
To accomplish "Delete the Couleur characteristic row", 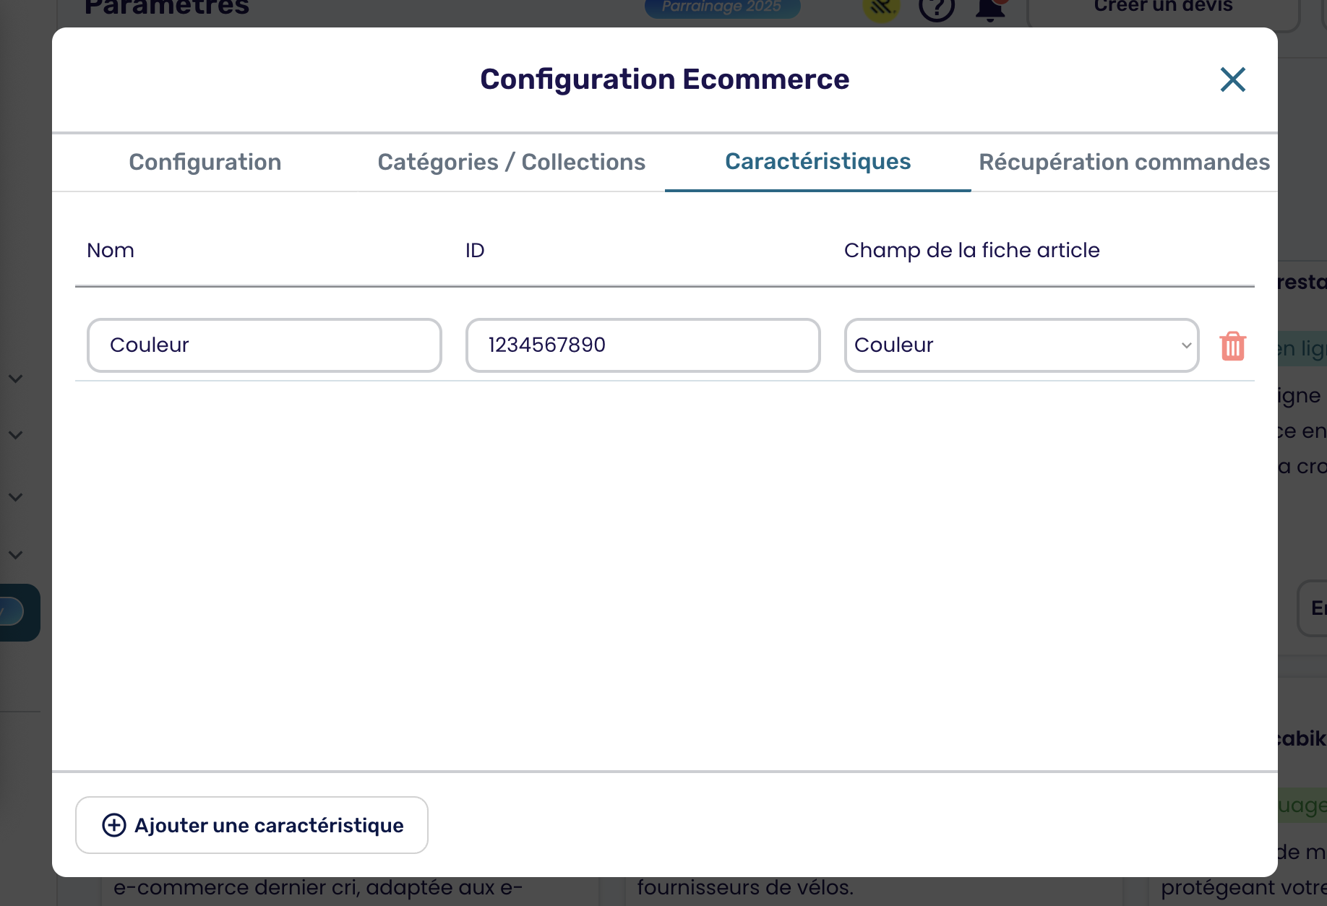I will (1232, 346).
